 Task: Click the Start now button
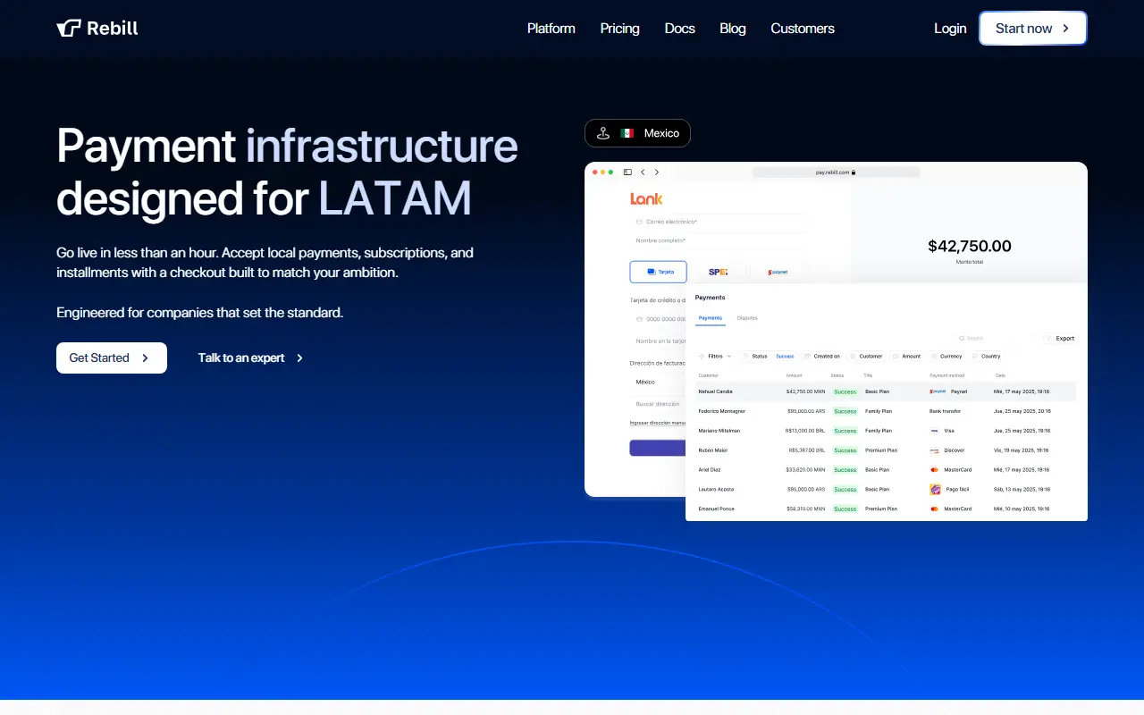[x=1033, y=29]
